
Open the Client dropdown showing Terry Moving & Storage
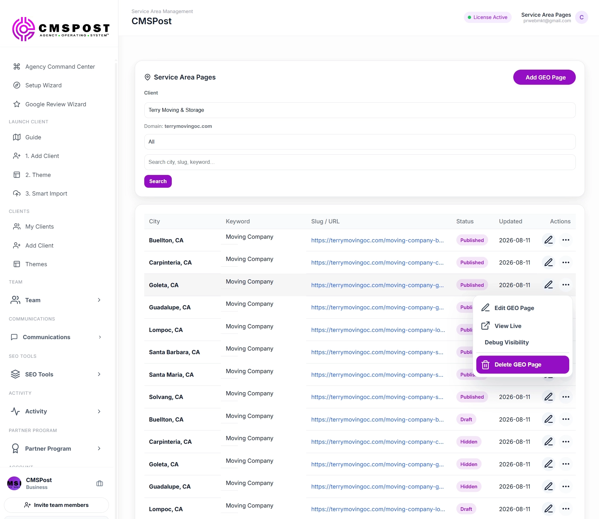coord(360,110)
